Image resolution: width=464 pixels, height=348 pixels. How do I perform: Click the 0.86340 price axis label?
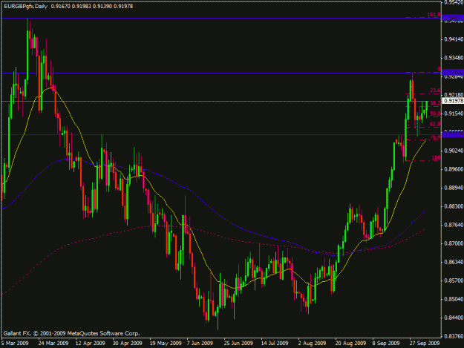pos(454,262)
